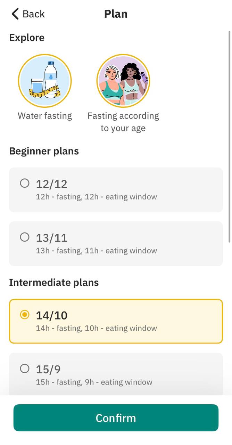Tap the Fasting according to your age caption
The width and height of the screenshot is (232, 445).
click(123, 122)
